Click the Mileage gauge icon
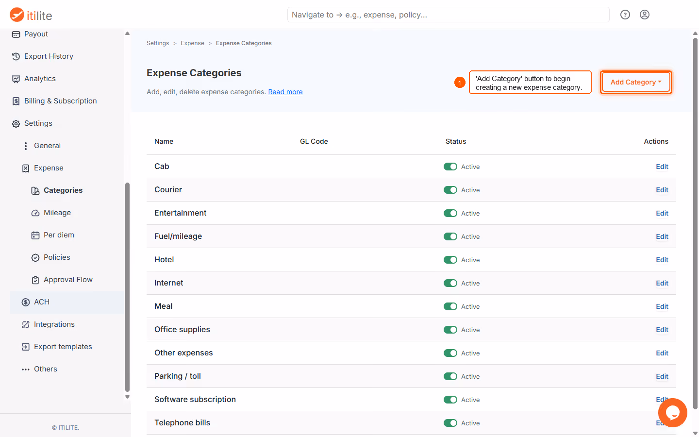The height and width of the screenshot is (437, 699). [35, 213]
